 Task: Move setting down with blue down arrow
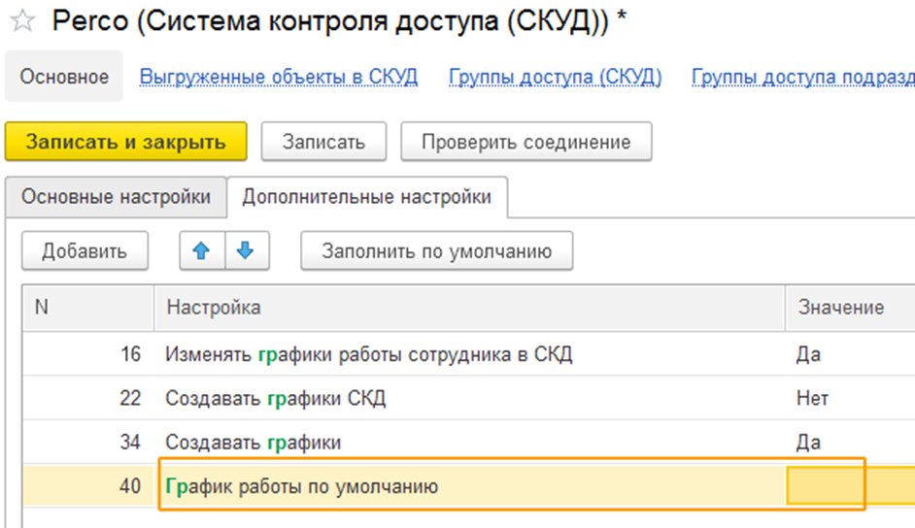tap(245, 251)
